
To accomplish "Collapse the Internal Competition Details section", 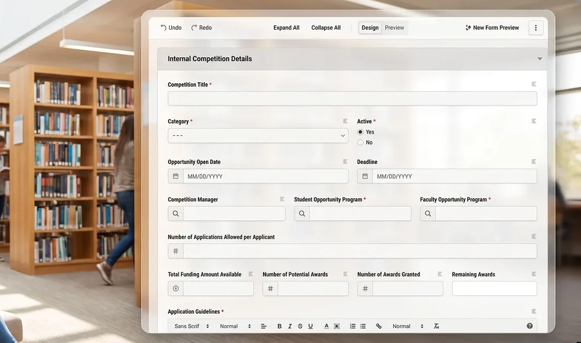I will [x=540, y=59].
